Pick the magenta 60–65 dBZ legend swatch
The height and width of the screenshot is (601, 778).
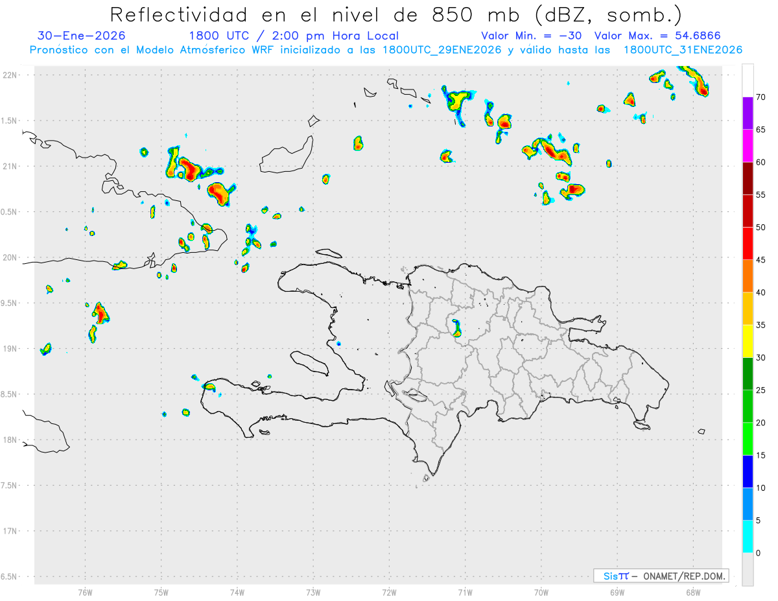click(748, 145)
